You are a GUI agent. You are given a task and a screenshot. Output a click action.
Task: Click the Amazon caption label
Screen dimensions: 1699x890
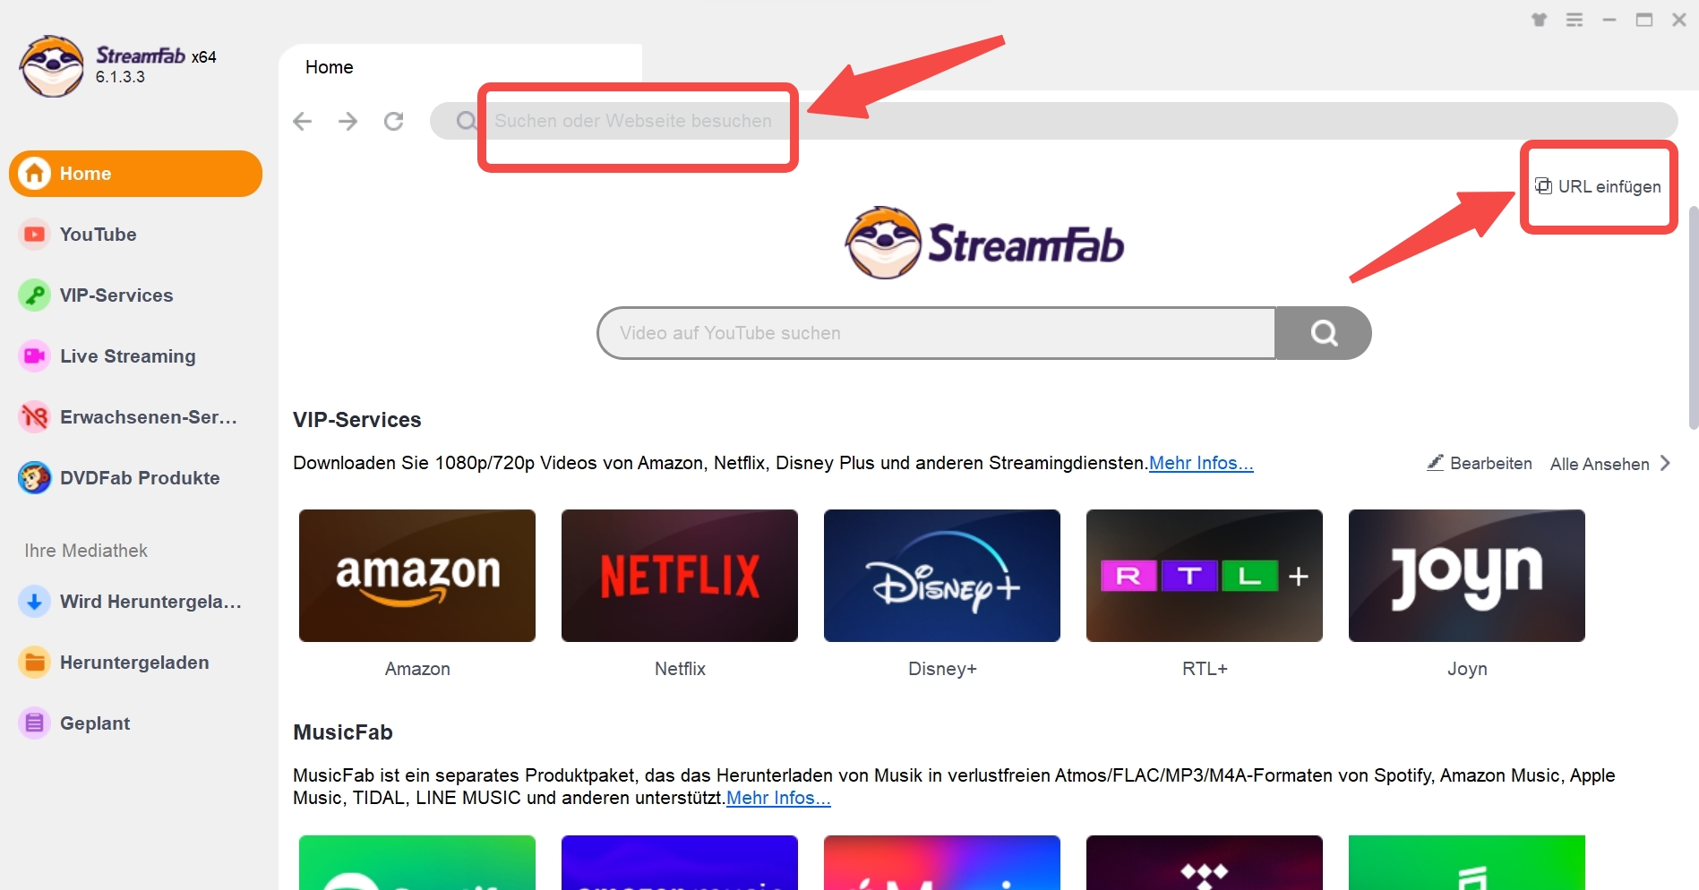pos(417,669)
